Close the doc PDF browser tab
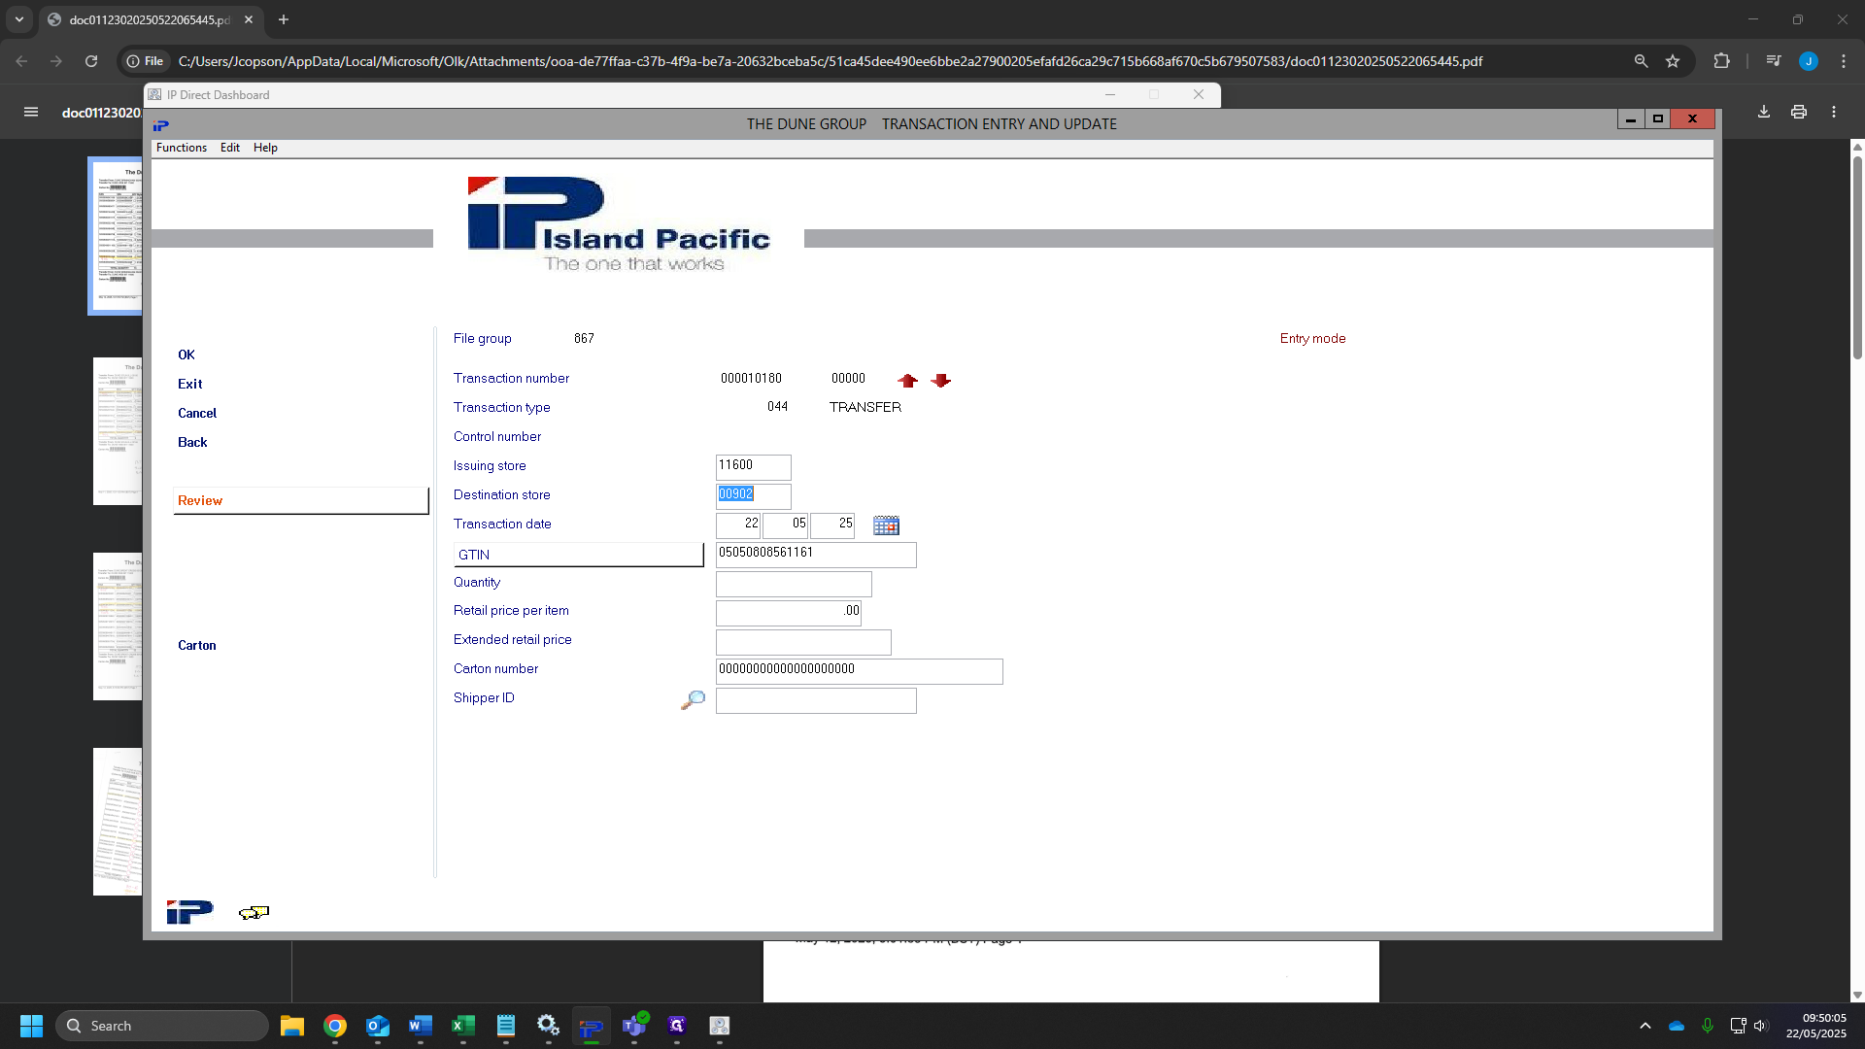 pyautogui.click(x=249, y=19)
